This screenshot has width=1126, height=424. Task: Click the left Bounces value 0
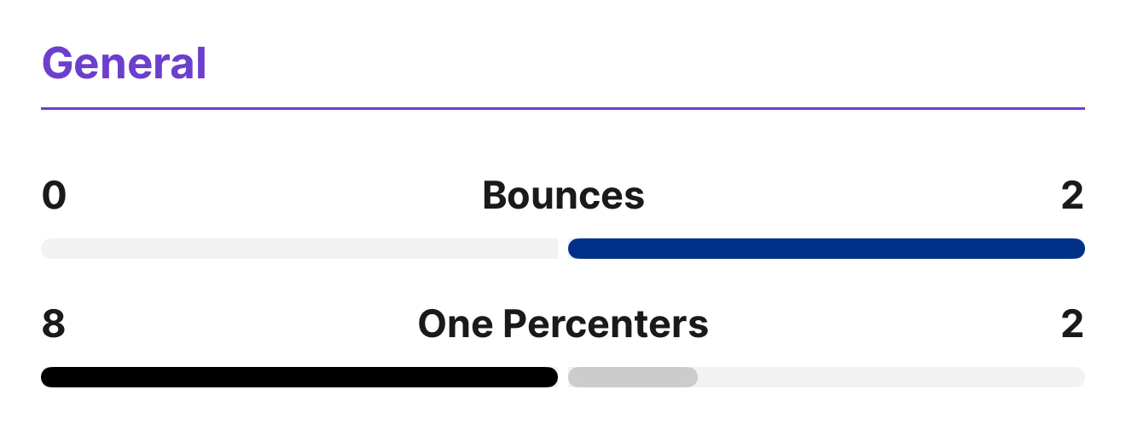tap(54, 196)
